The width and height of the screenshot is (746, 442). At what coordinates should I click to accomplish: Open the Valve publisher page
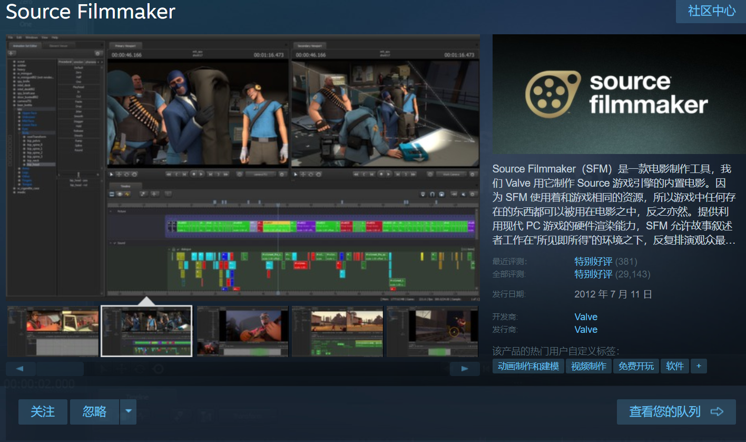pos(586,329)
